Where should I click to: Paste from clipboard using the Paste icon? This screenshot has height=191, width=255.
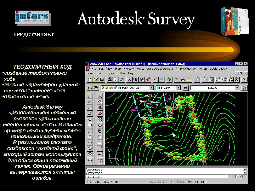pos(142,80)
